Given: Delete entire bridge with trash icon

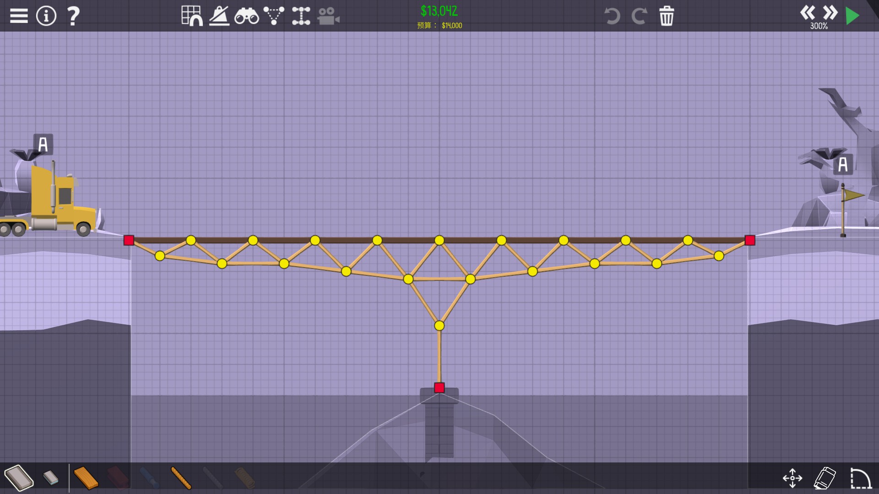Looking at the screenshot, I should tap(667, 16).
